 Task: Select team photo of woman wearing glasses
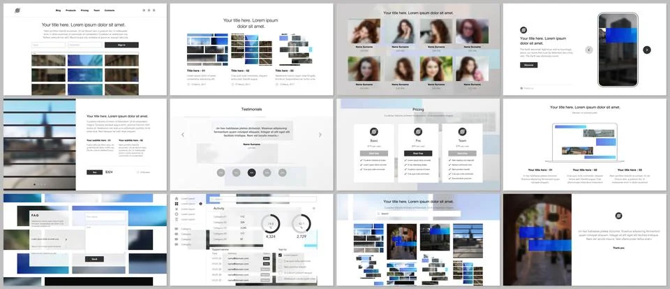pos(472,31)
